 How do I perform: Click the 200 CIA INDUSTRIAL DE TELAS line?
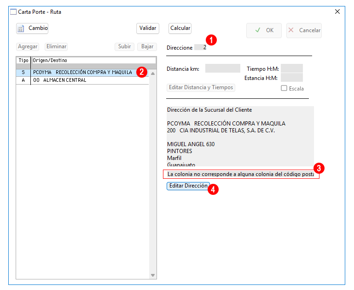[221, 131]
